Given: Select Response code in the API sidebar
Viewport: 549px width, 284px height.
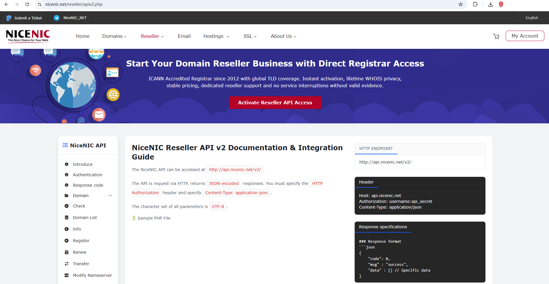Looking at the screenshot, I should click(x=88, y=185).
